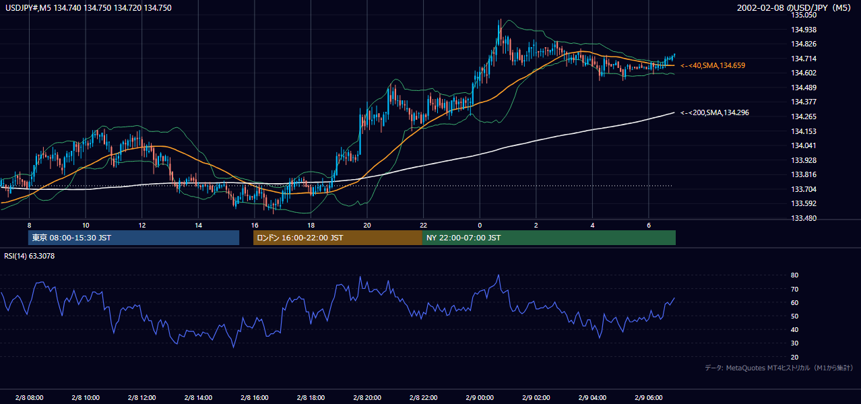The width and height of the screenshot is (861, 404).
Task: Click hour tick 12 below the price chart
Action: tap(141, 225)
